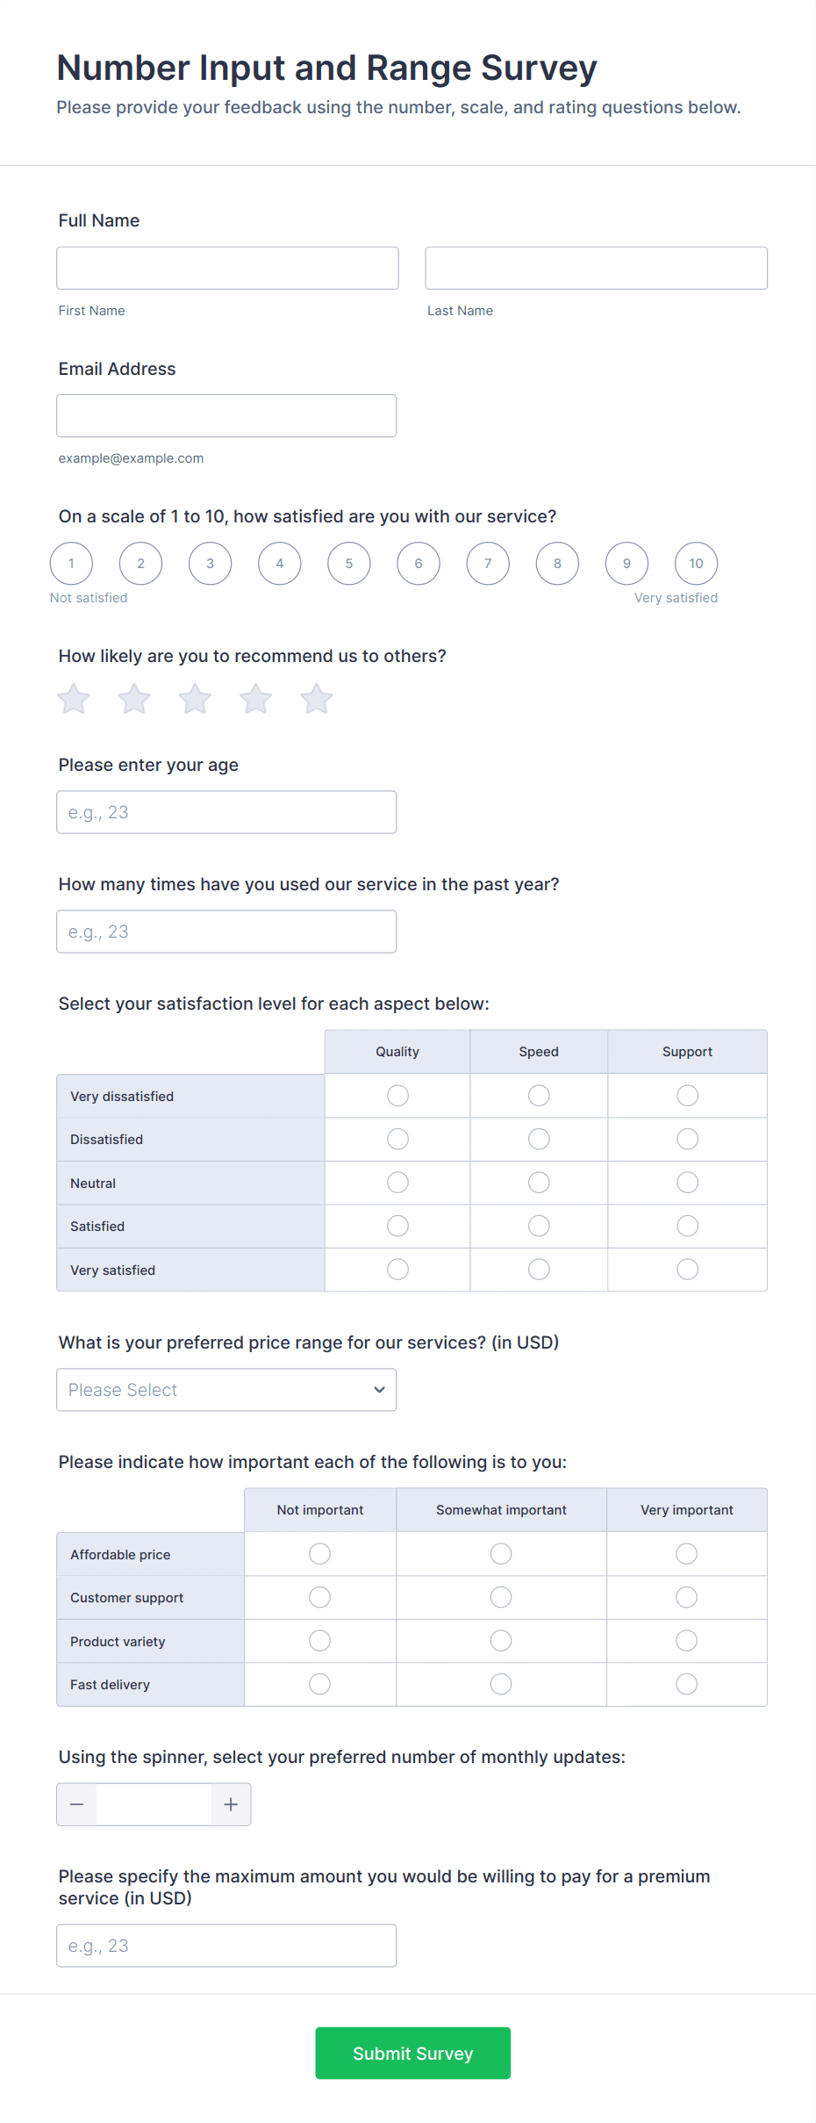Focus the Email Address field
The height and width of the screenshot is (2123, 816).
click(226, 415)
